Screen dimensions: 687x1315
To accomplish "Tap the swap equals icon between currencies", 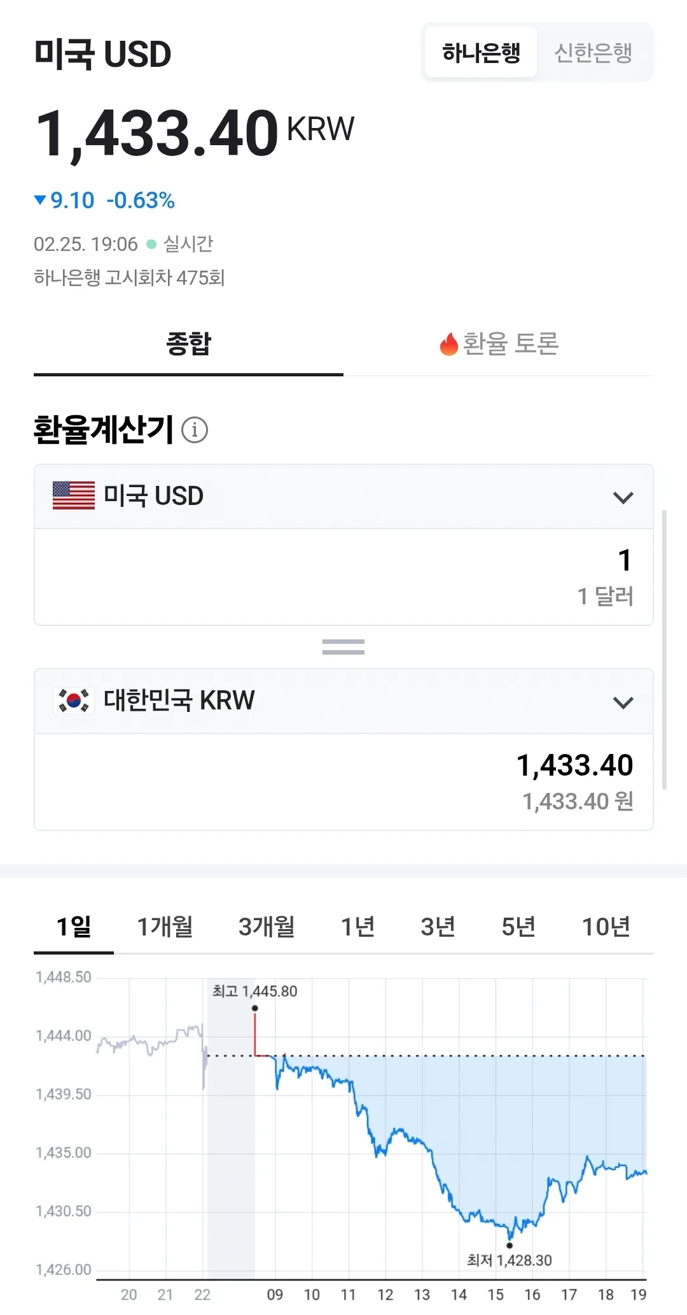I will tap(343, 647).
